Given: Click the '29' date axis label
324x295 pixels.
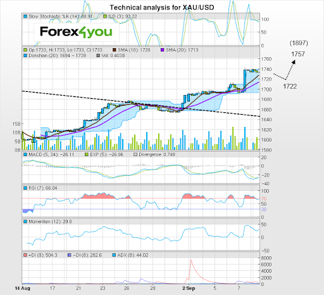Looking at the screenshot, I should tap(153, 288).
